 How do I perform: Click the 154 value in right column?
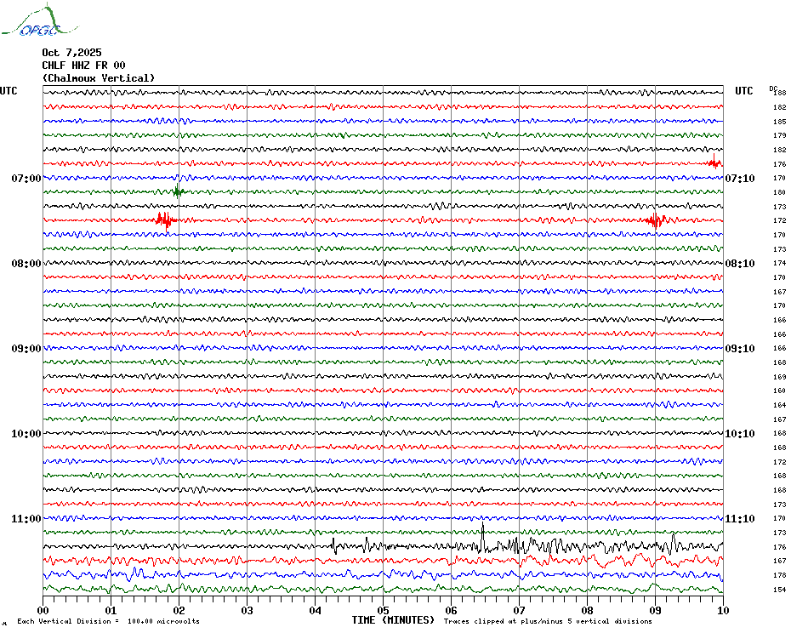tap(779, 590)
